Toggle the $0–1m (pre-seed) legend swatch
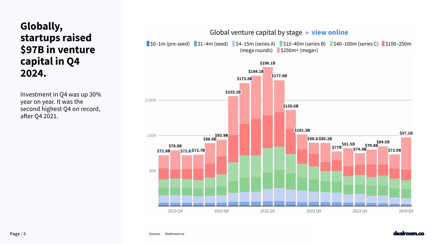This screenshot has width=434, height=244. point(148,44)
